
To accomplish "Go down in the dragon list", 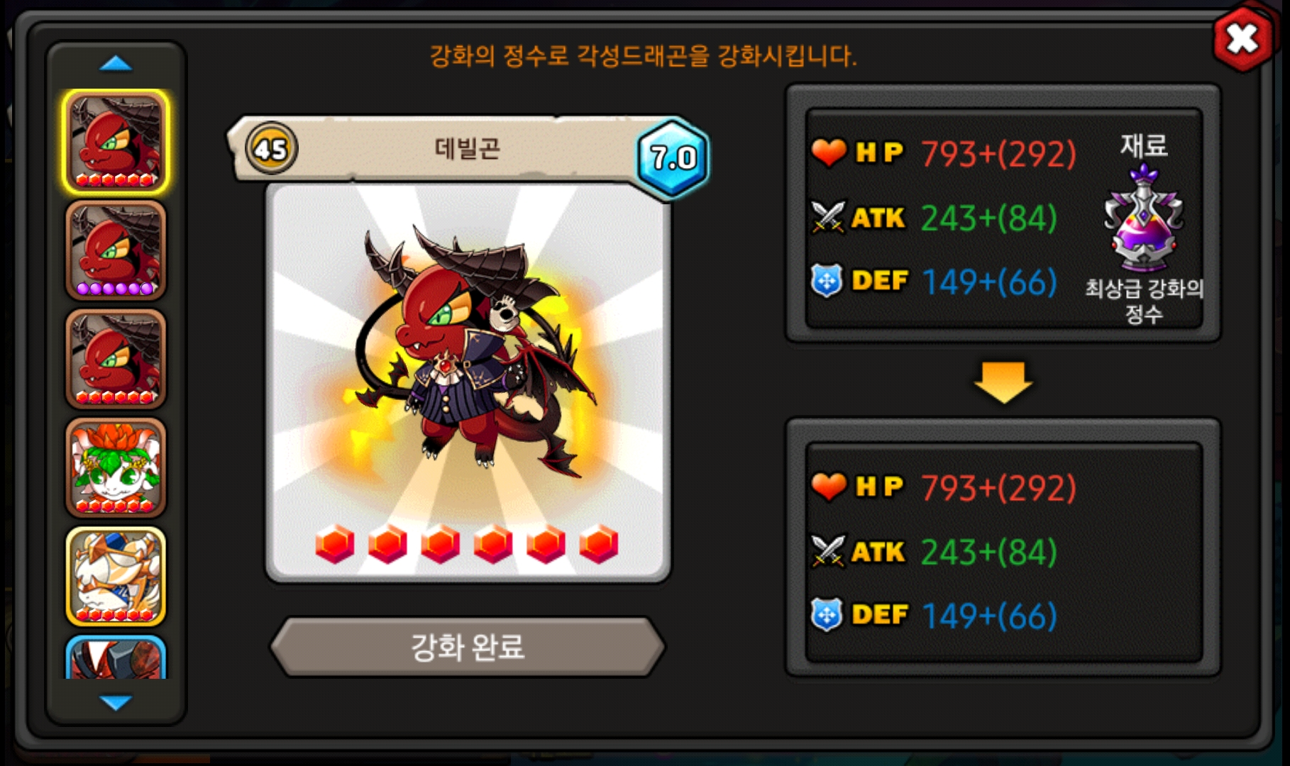I will (x=116, y=702).
